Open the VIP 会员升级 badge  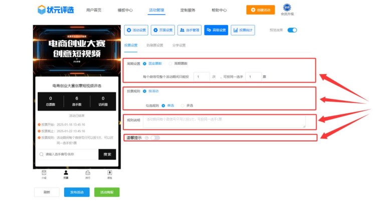point(287,7)
